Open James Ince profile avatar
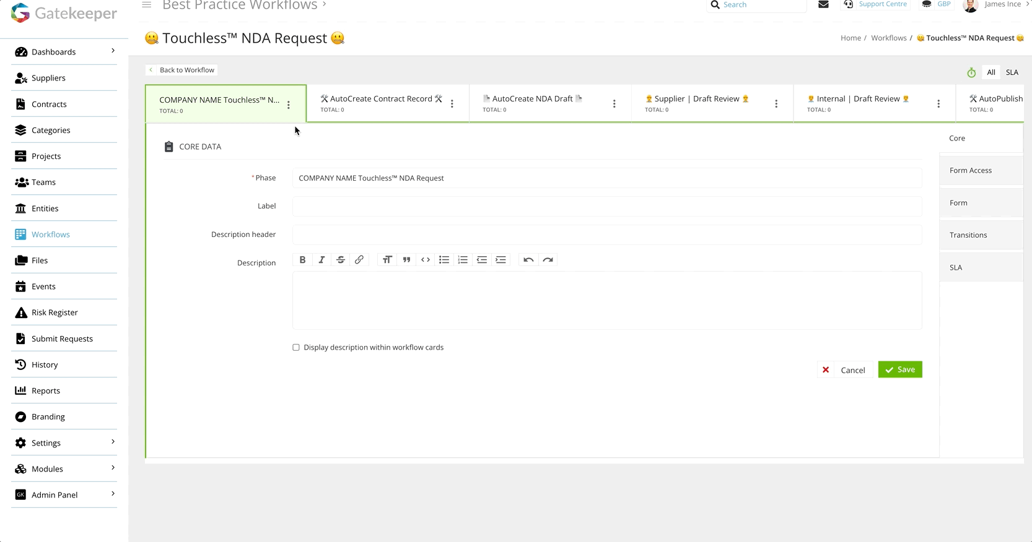The height and width of the screenshot is (542, 1032). (971, 5)
